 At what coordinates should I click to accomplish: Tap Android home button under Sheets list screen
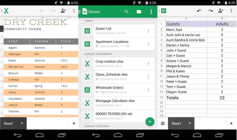point(118,135)
